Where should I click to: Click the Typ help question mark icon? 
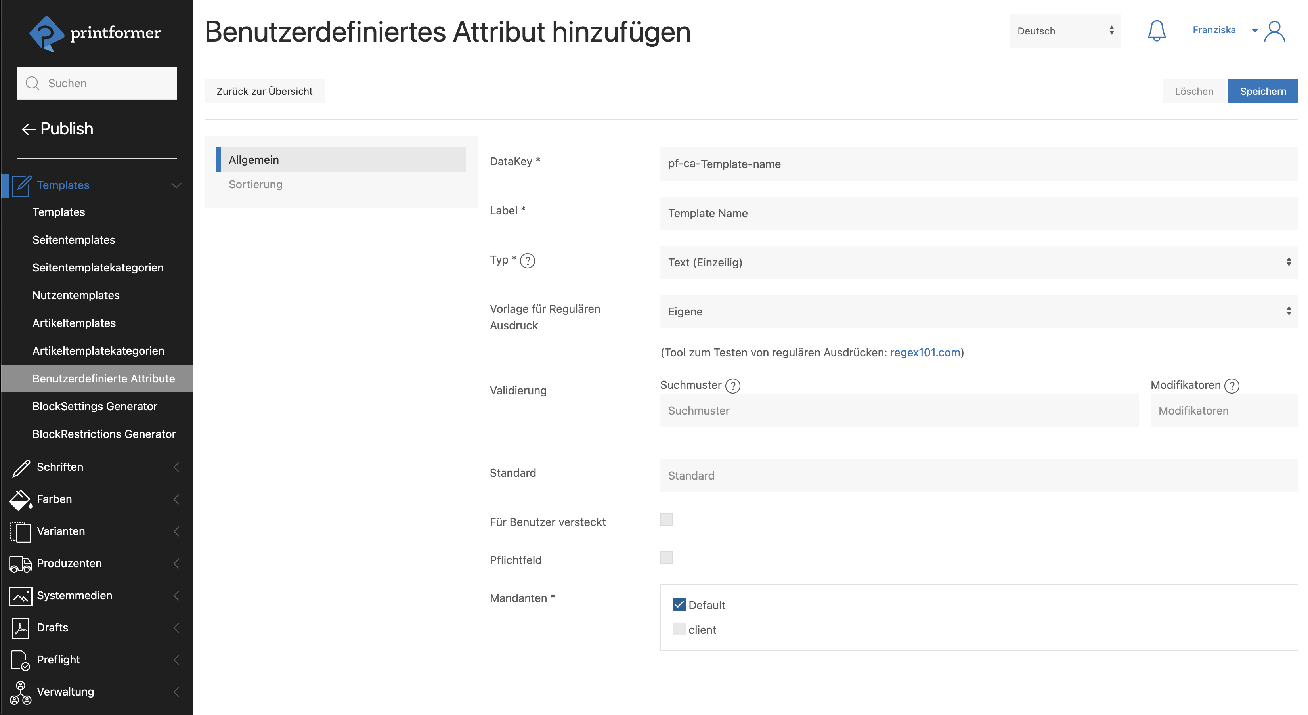point(528,260)
